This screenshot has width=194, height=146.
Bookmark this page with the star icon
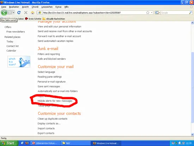(x=148, y=13)
